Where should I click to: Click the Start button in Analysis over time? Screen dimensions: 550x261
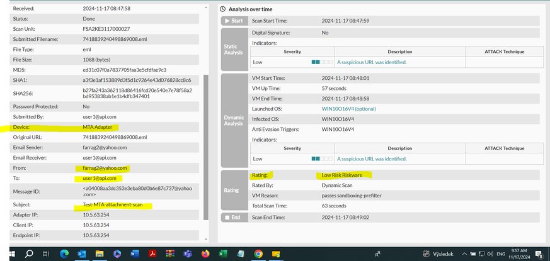tap(234, 21)
